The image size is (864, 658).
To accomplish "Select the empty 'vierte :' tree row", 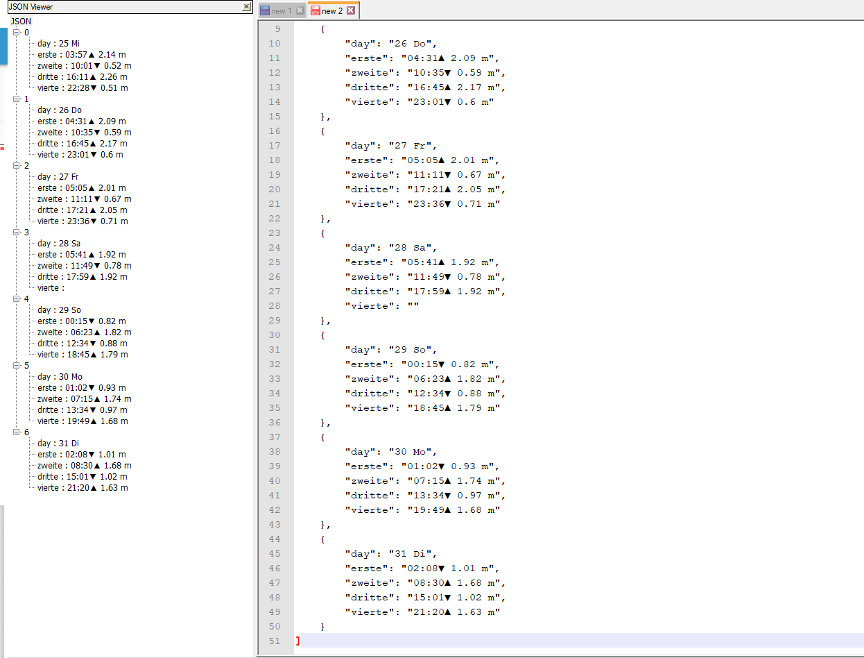I will 51,288.
